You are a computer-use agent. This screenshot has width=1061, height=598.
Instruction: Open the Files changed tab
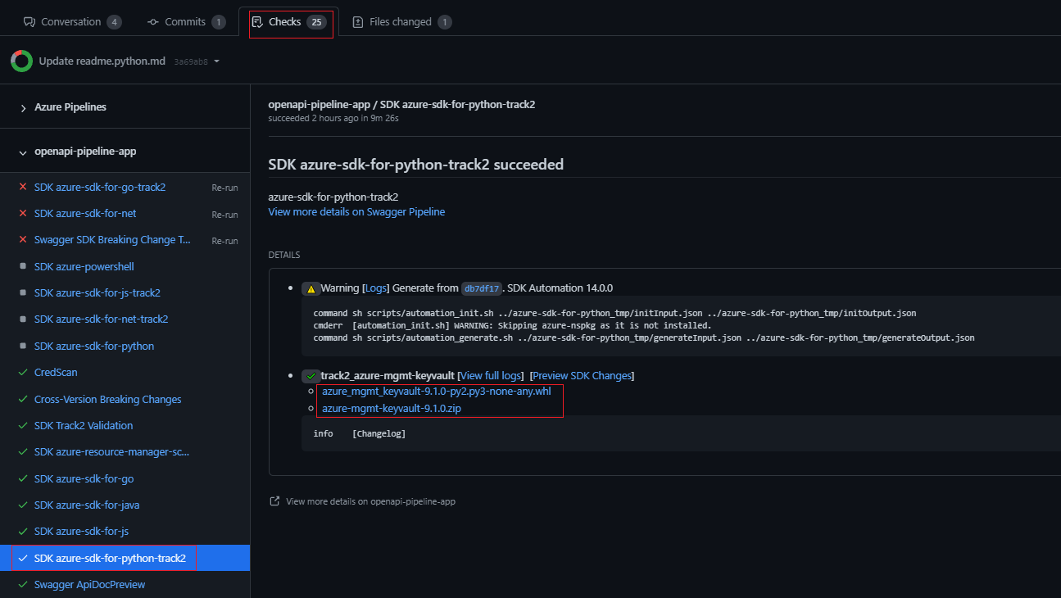[x=401, y=22]
